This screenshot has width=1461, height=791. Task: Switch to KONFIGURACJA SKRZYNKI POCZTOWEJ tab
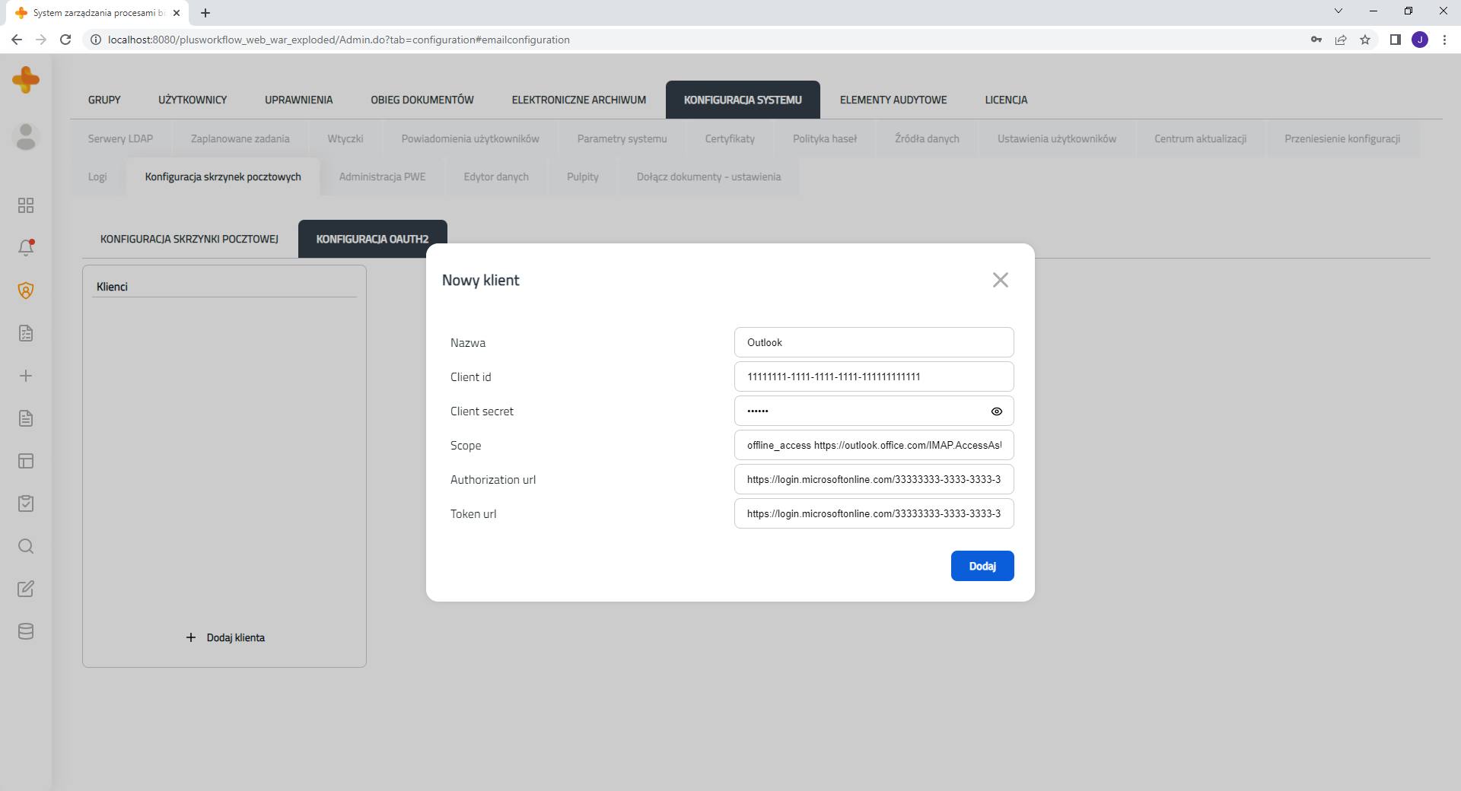coord(189,239)
